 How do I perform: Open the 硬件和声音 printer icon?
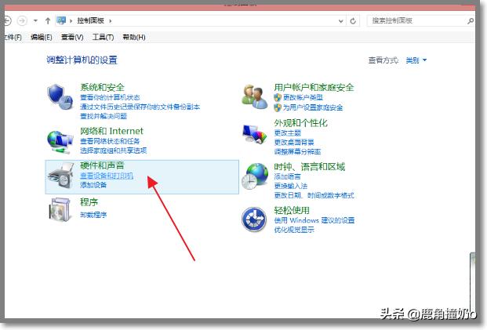pos(60,176)
